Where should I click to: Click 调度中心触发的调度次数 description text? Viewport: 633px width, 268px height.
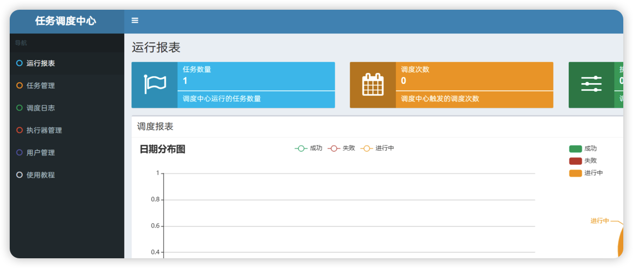point(440,99)
